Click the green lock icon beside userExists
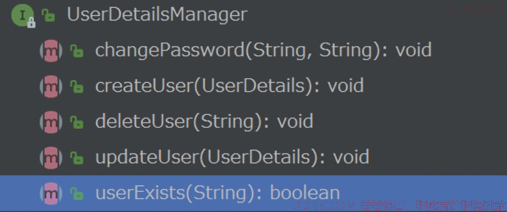Screen dimensions: 507x212 (x=77, y=194)
